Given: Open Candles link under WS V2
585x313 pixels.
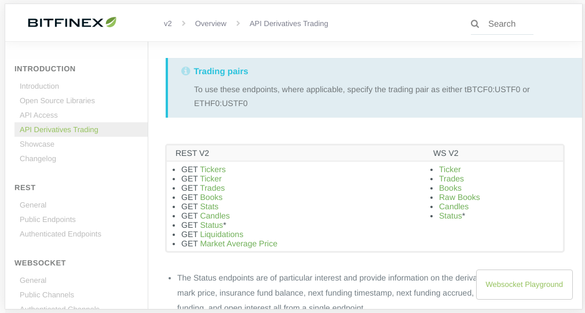Looking at the screenshot, I should pyautogui.click(x=454, y=207).
